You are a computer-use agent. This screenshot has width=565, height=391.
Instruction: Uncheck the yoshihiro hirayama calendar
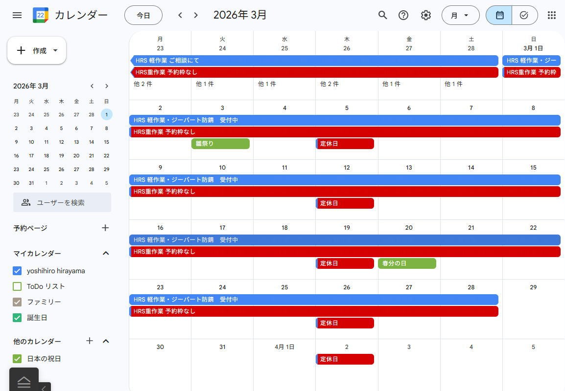point(17,271)
